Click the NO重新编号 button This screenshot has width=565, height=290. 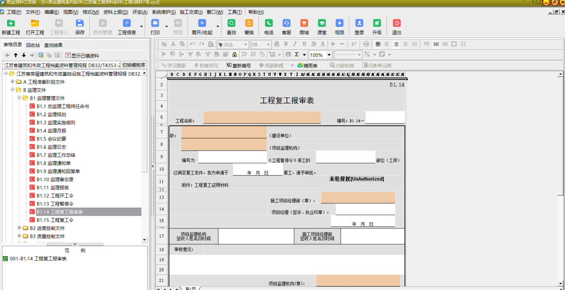pos(238,65)
